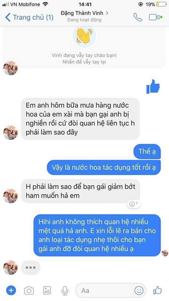Start a voice call with the phone icon

[138, 18]
